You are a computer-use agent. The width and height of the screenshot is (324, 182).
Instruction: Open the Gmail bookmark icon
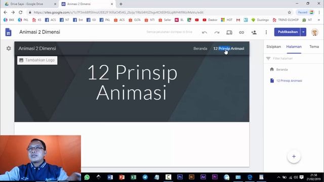(238, 20)
